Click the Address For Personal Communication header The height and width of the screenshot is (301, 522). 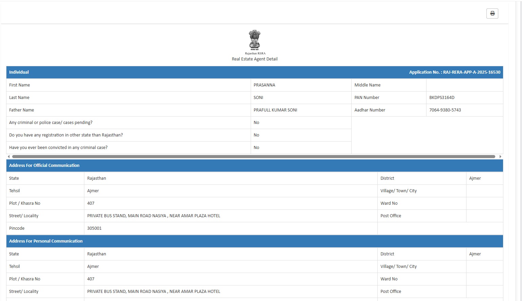46,241
